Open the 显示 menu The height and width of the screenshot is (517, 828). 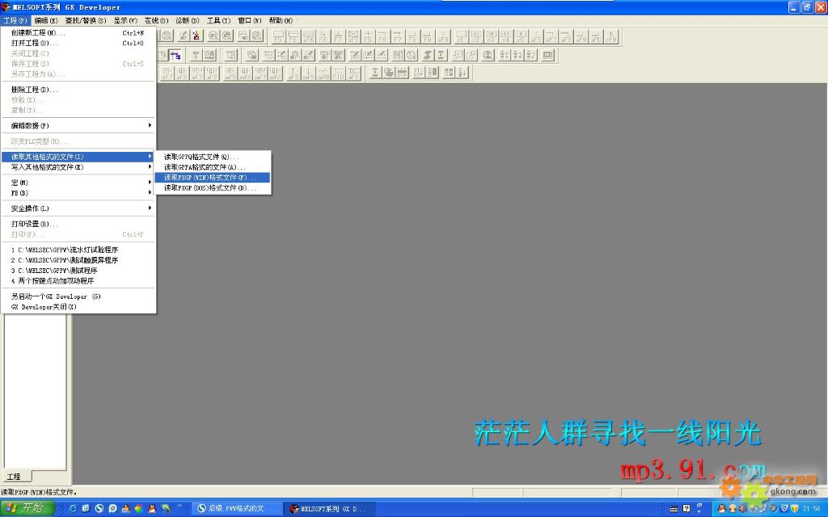(125, 20)
